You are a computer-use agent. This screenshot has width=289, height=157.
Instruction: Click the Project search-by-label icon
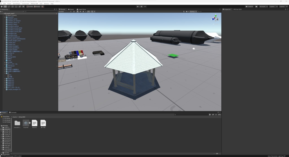[x=213, y=115]
